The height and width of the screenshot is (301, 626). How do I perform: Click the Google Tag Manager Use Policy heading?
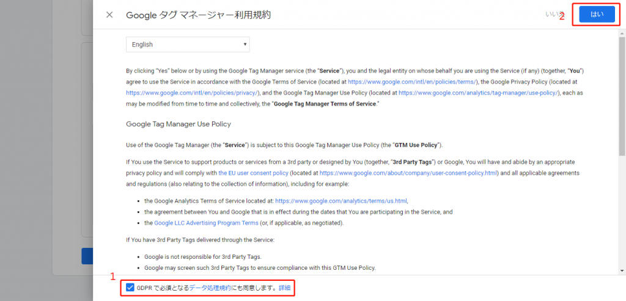(x=179, y=124)
